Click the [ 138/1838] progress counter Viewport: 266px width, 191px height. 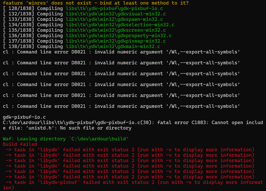click(18, 46)
